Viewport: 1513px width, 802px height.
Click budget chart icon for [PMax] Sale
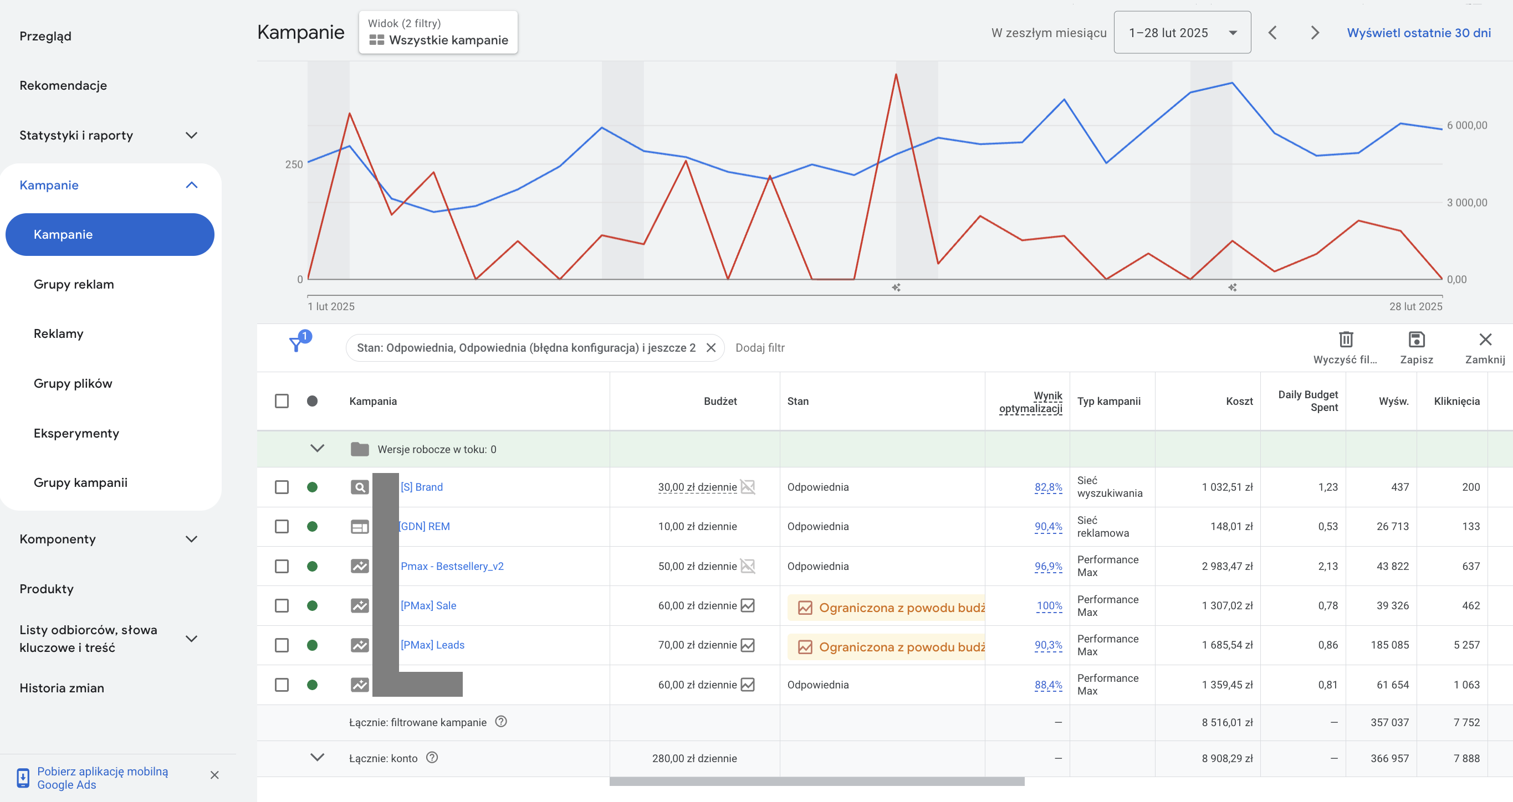(747, 605)
